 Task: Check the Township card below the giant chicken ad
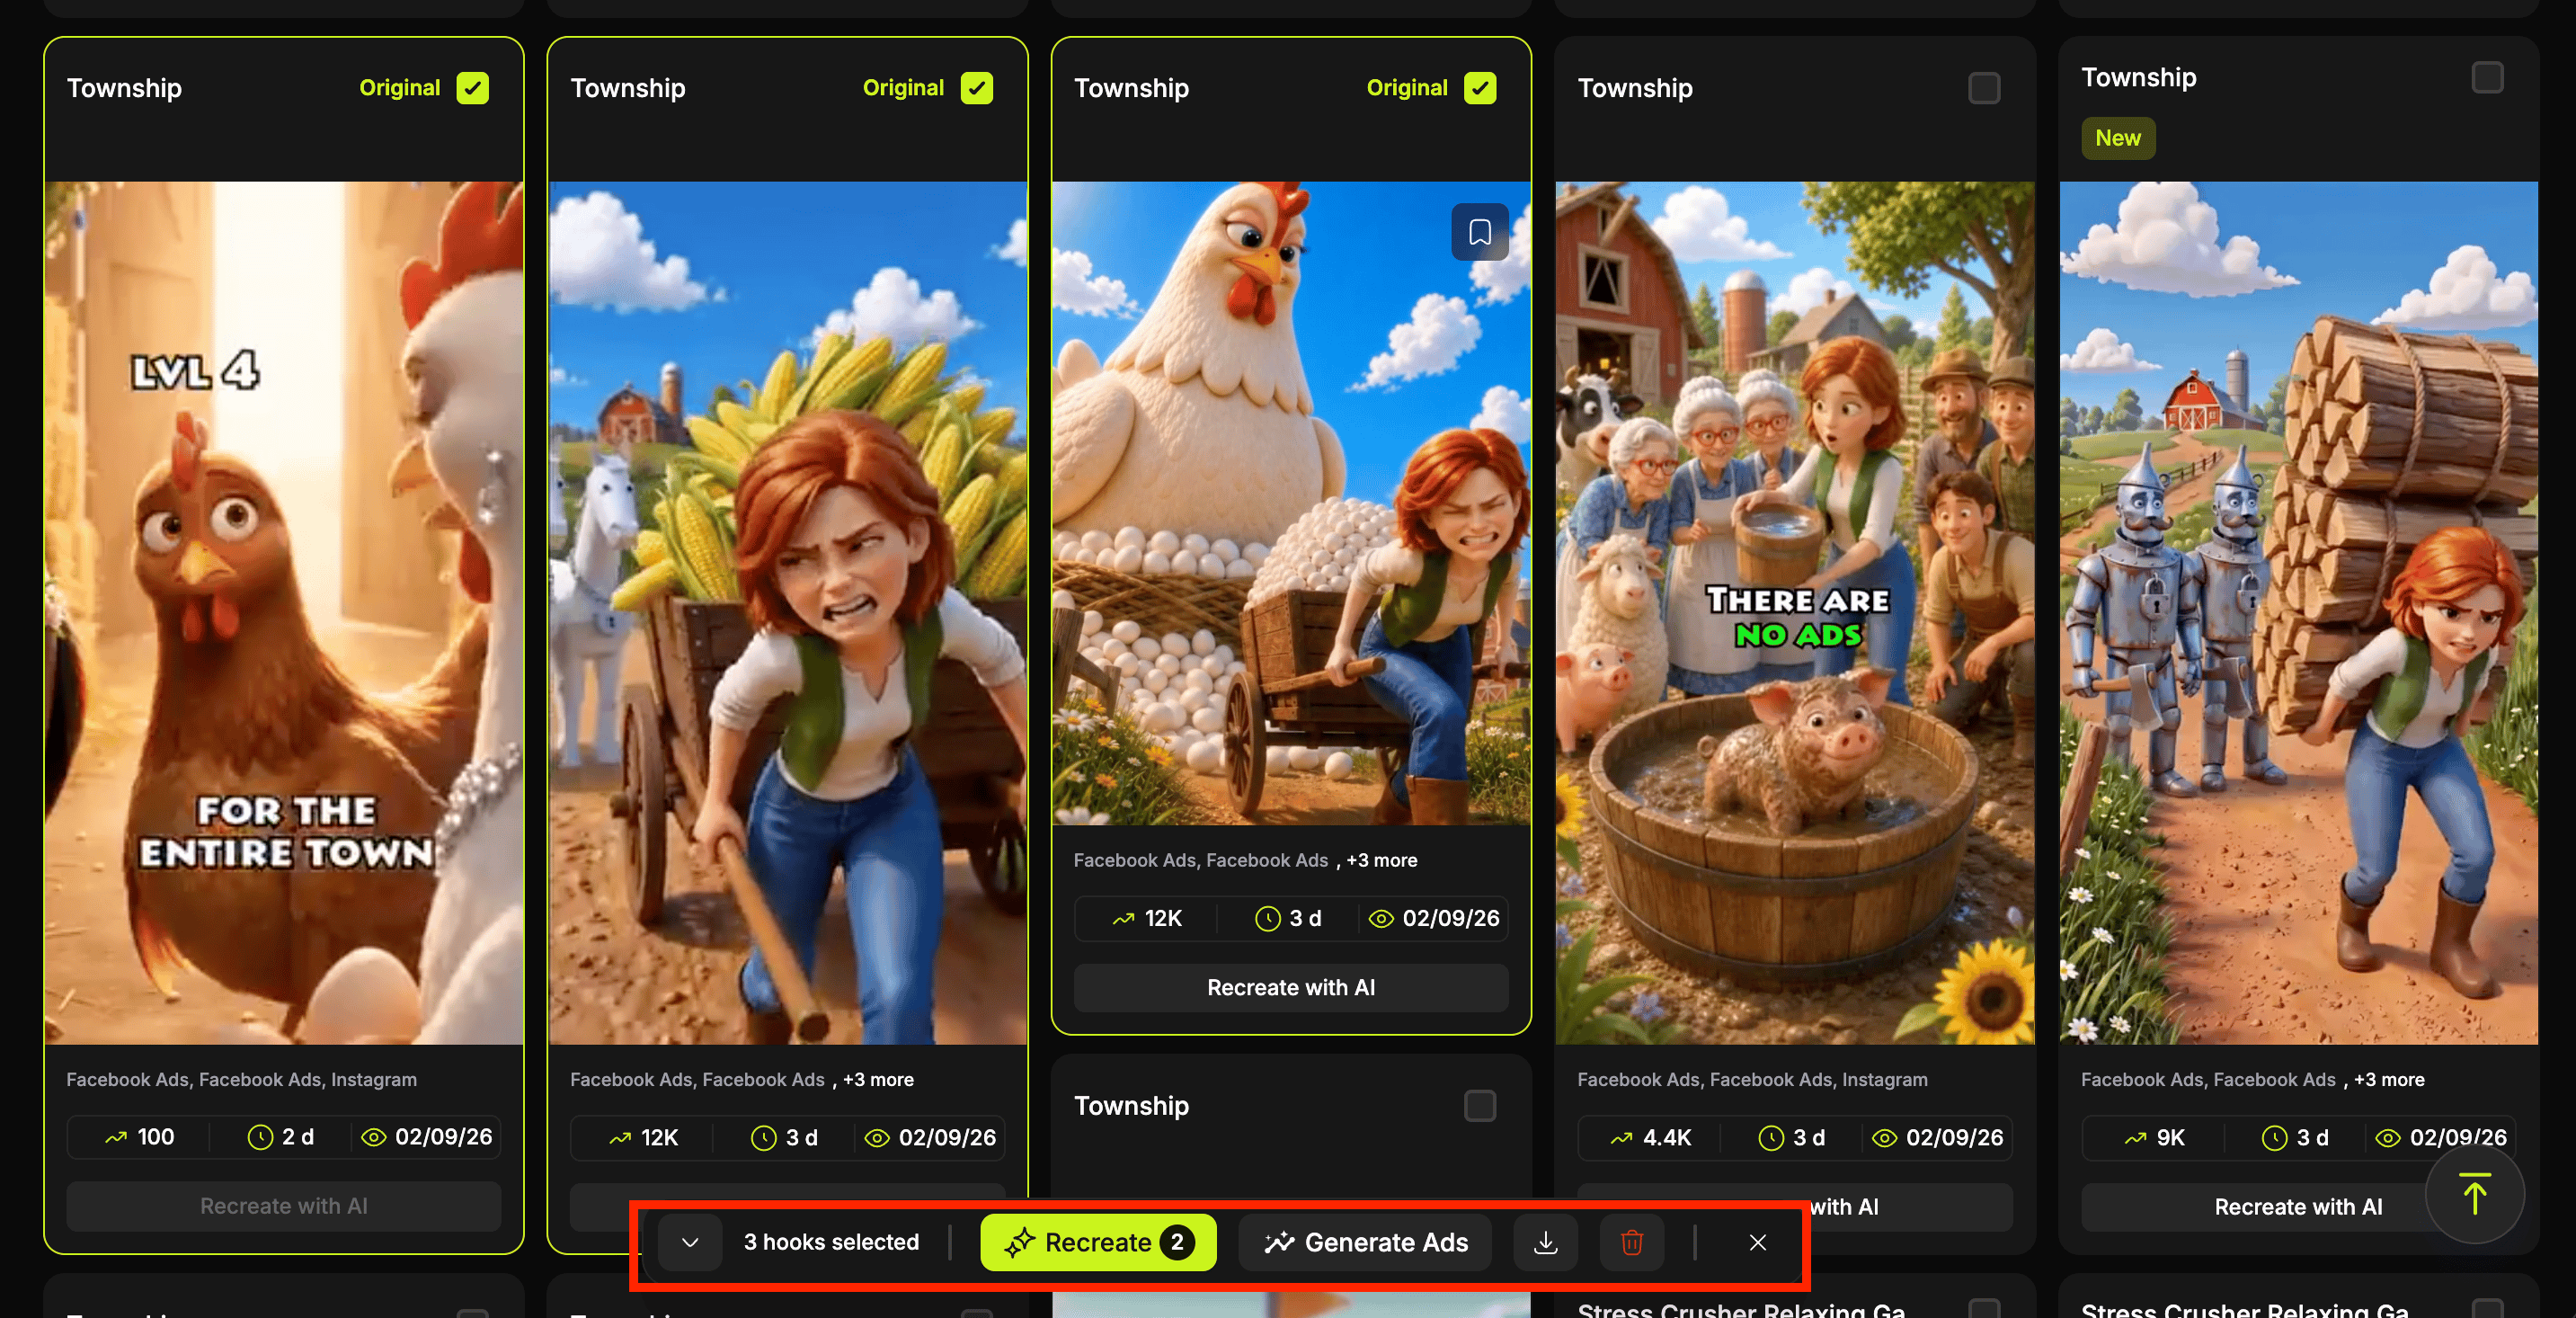click(1480, 1106)
